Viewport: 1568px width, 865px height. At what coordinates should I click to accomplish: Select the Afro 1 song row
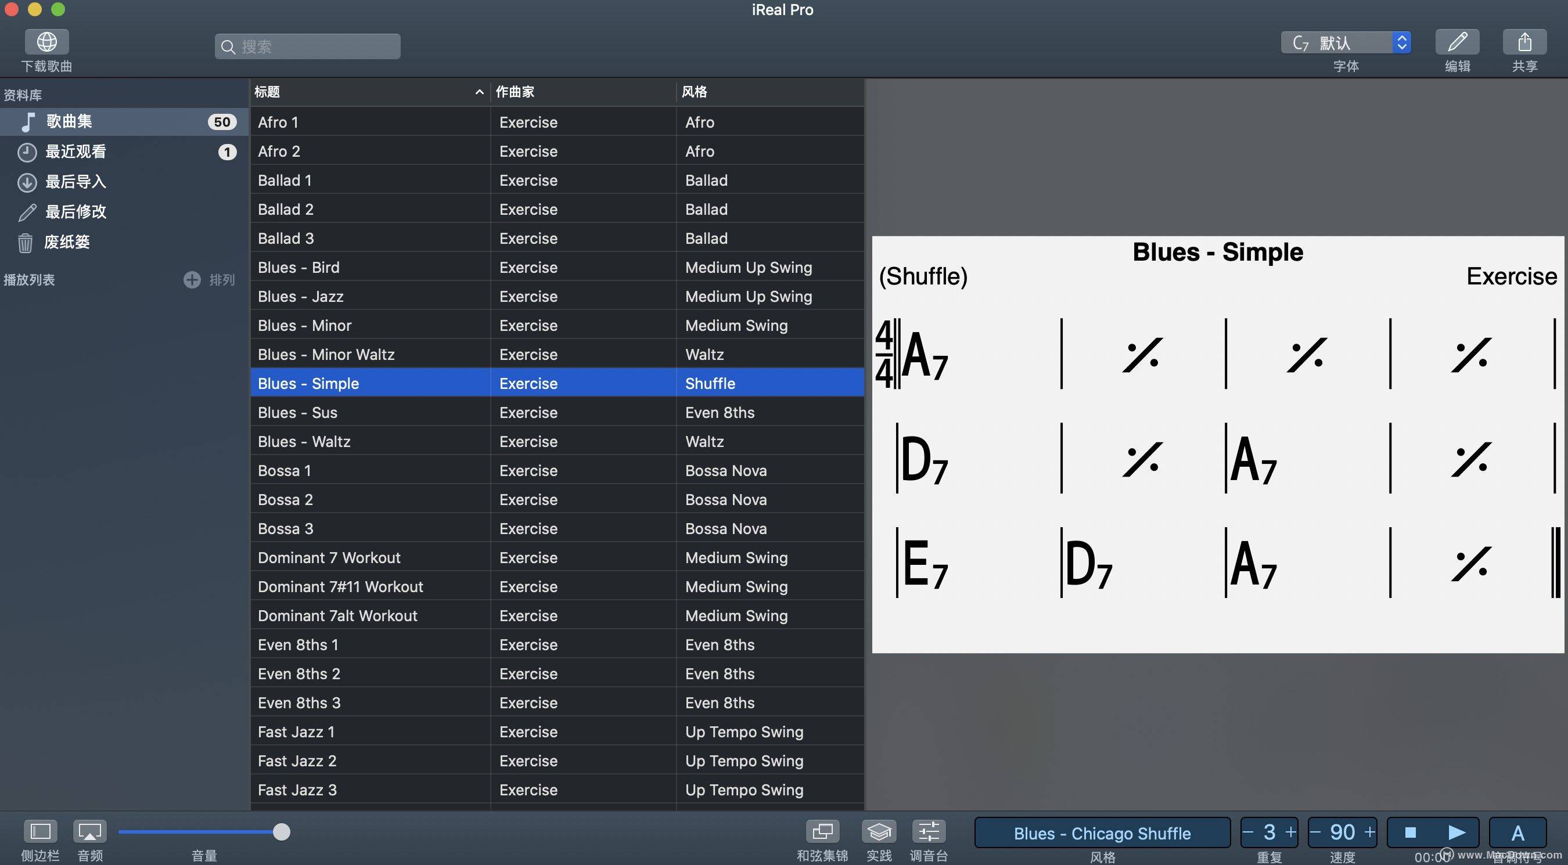coord(557,122)
